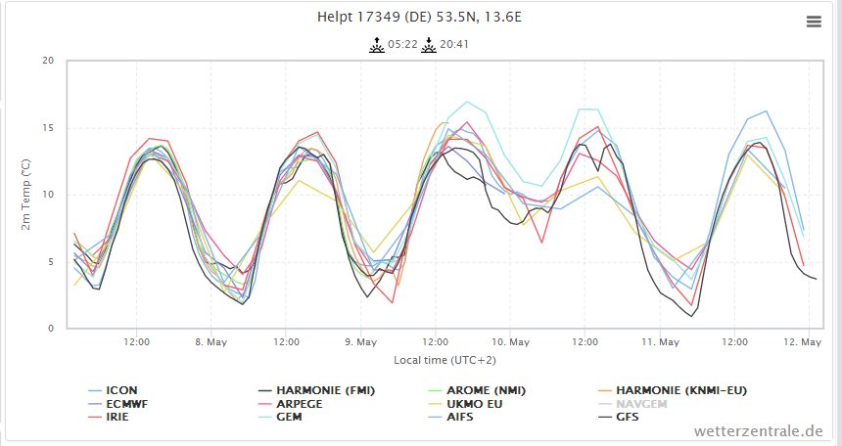Click the Local time (UTC+2) axis title
Image resolution: width=842 pixels, height=446 pixels.
[444, 360]
